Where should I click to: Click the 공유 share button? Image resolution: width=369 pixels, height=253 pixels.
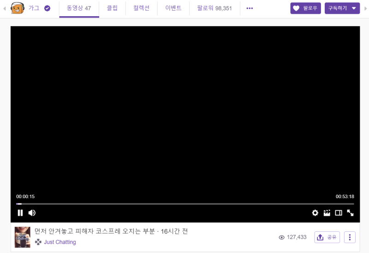pos(327,237)
